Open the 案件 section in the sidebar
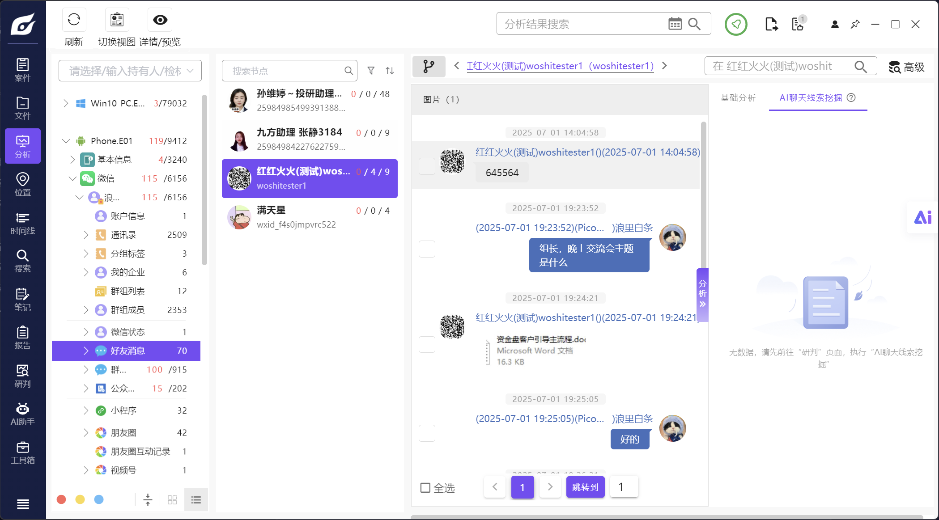 coord(23,70)
